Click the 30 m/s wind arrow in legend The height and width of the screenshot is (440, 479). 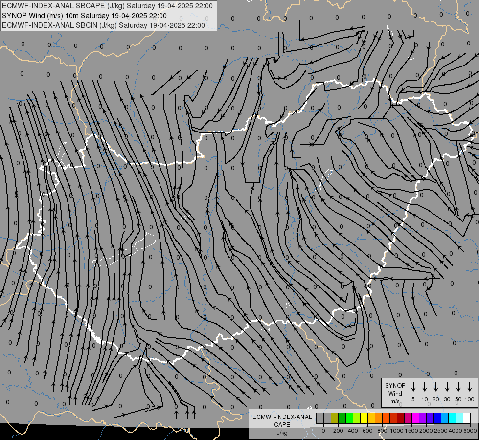pyautogui.click(x=447, y=387)
